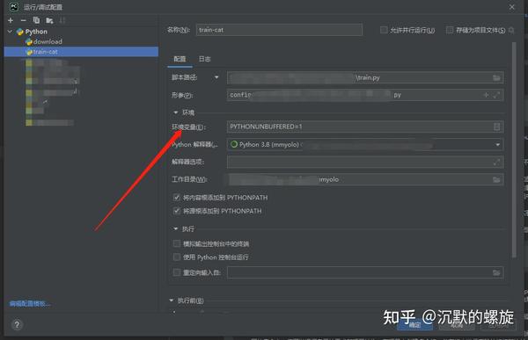Enable allow parallel run checkbox
This screenshot has height=340, width=528.
[x=384, y=30]
